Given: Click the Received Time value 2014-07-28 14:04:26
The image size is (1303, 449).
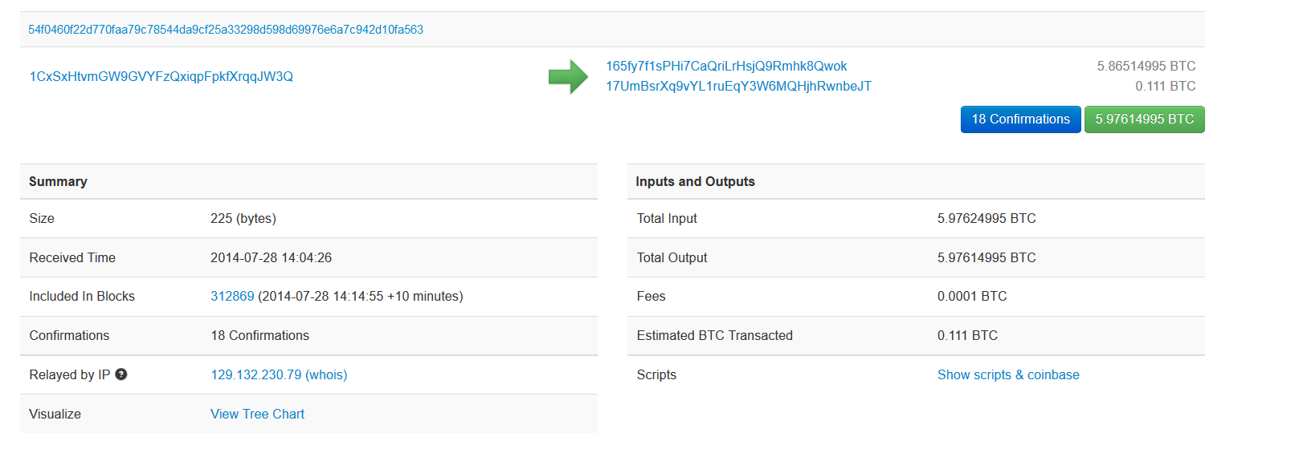Looking at the screenshot, I should click(x=271, y=258).
